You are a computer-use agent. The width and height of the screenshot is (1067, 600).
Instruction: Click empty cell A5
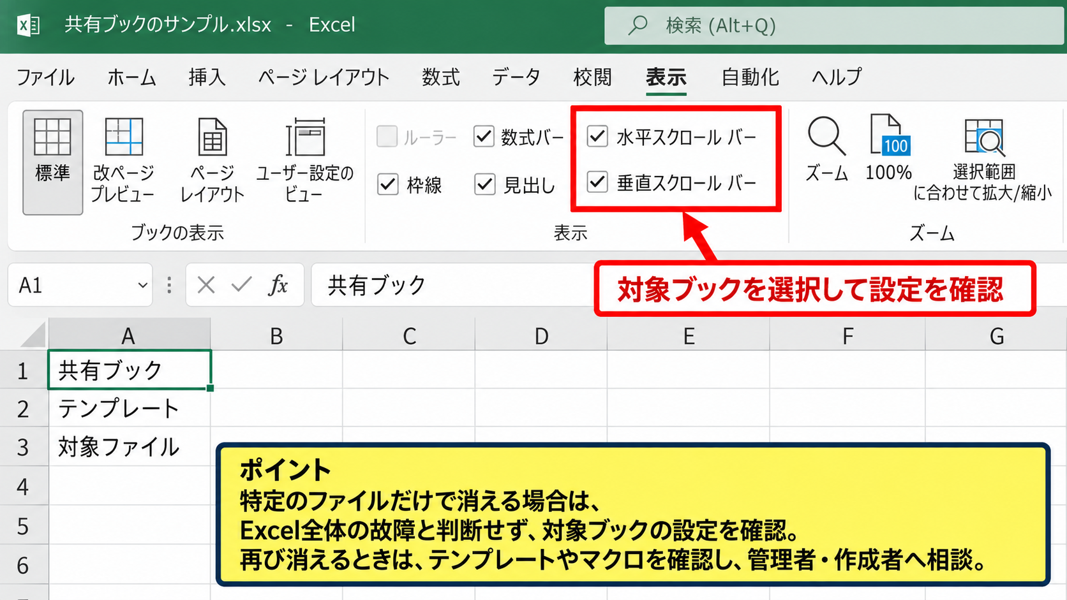[130, 525]
